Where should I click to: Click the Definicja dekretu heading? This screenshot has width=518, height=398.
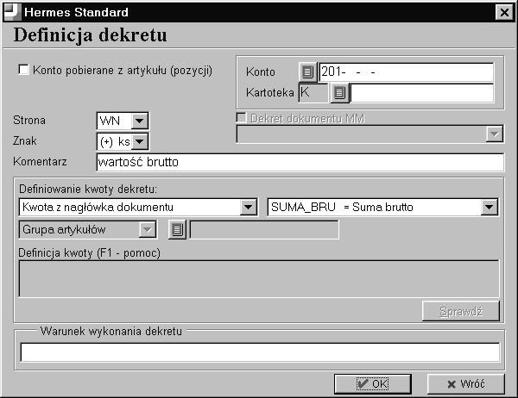(90, 35)
